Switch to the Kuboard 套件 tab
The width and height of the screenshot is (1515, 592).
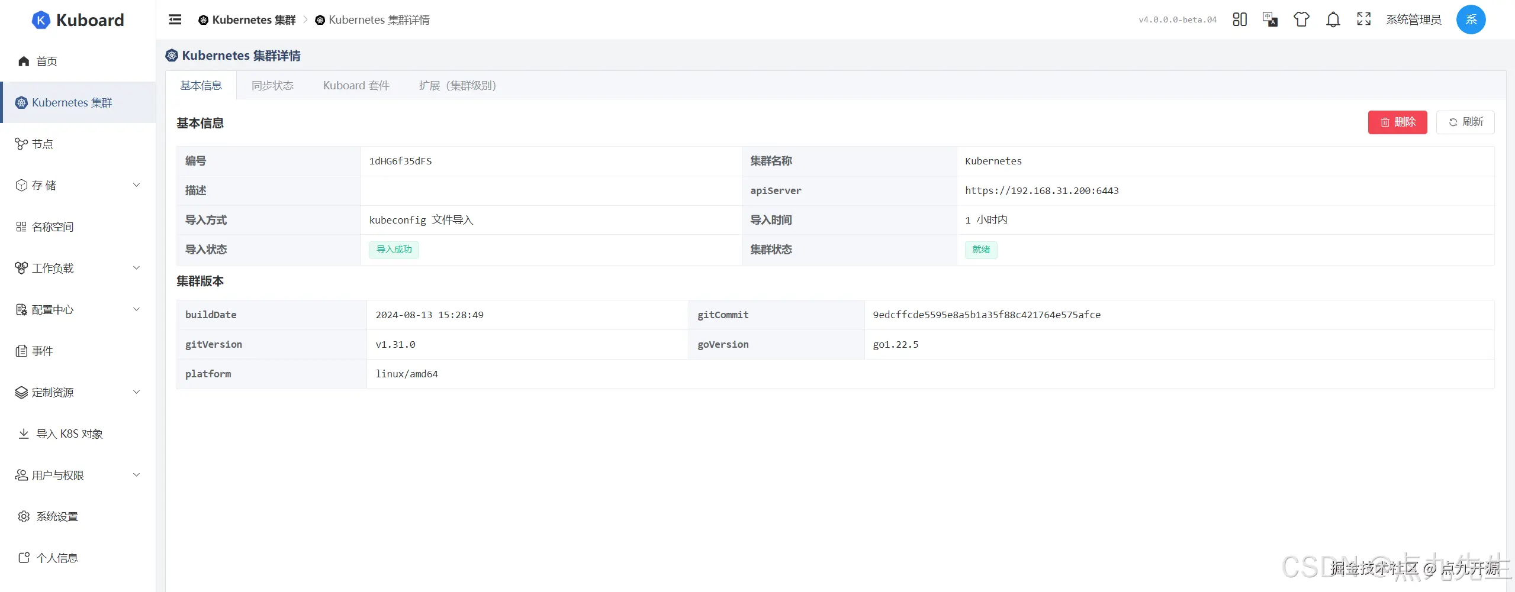[356, 86]
